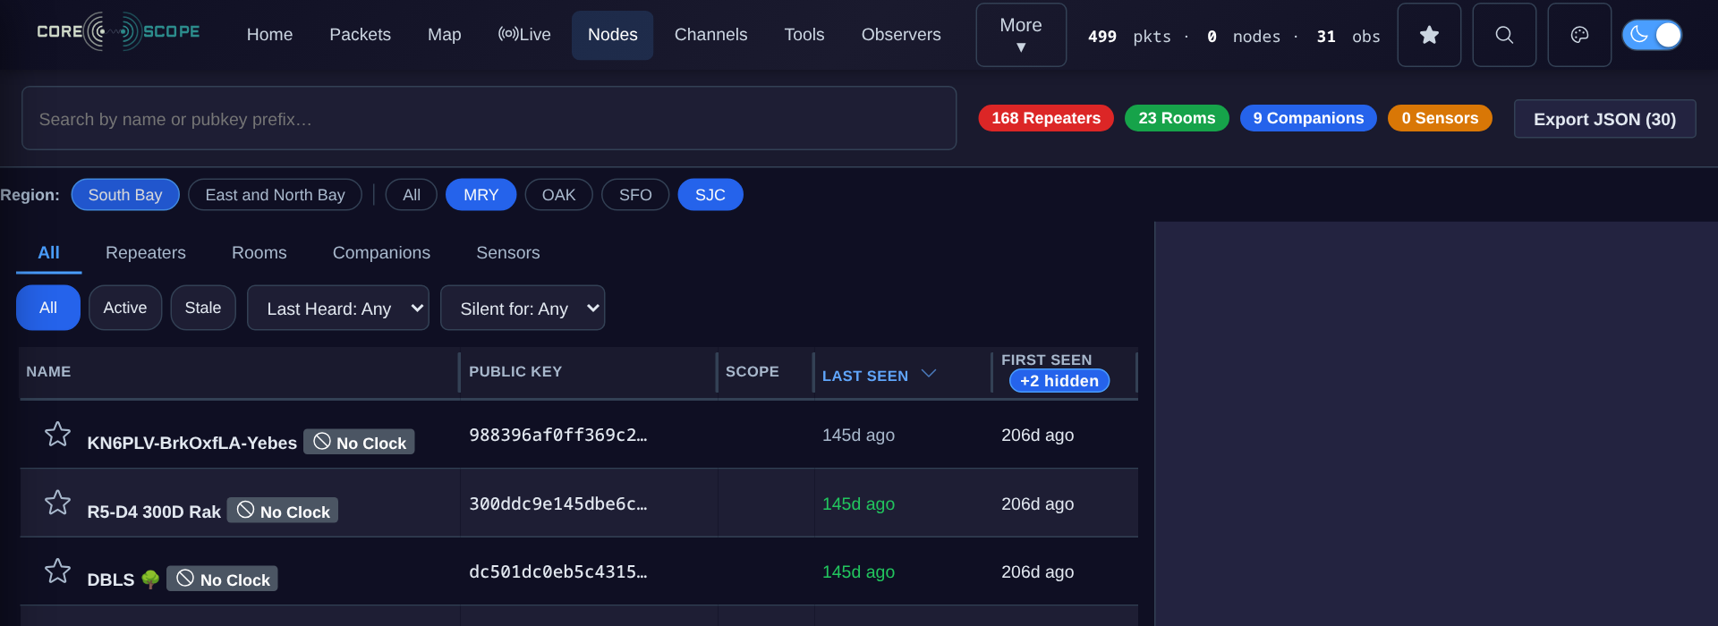Viewport: 1718px width, 626px height.
Task: Select All status filter button
Action: [48, 308]
